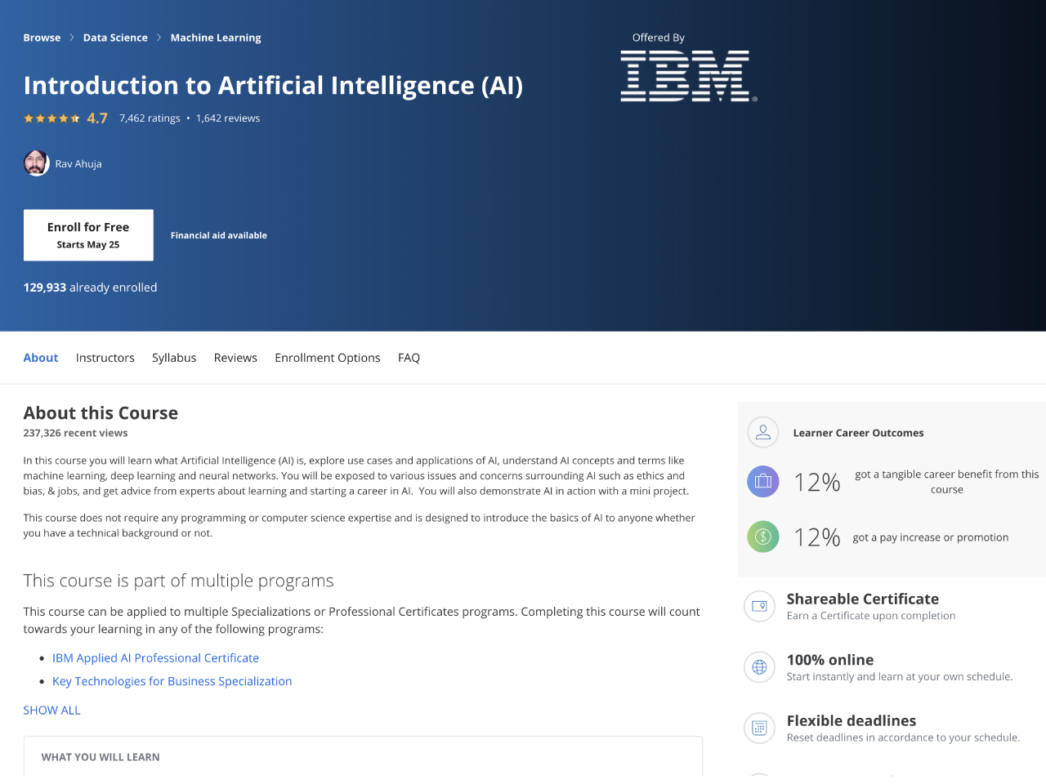The height and width of the screenshot is (784, 1046).
Task: Go to Browse in breadcrumb
Action: 42,38
